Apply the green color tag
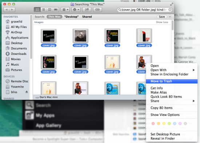 tap(169, 123)
